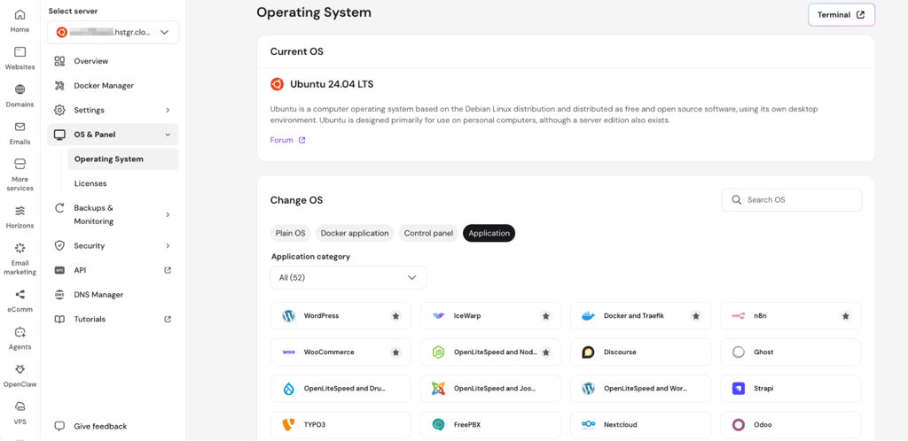Open the Application category dropdown
This screenshot has width=908, height=441.
(x=348, y=277)
